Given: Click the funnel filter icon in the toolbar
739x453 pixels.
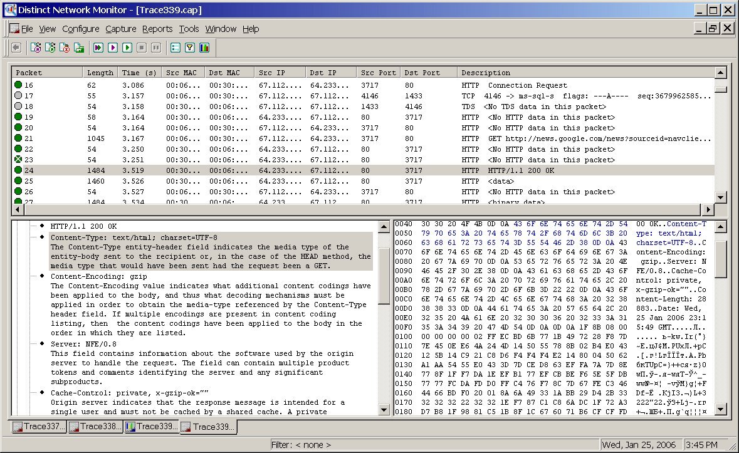Looking at the screenshot, I should [x=190, y=48].
